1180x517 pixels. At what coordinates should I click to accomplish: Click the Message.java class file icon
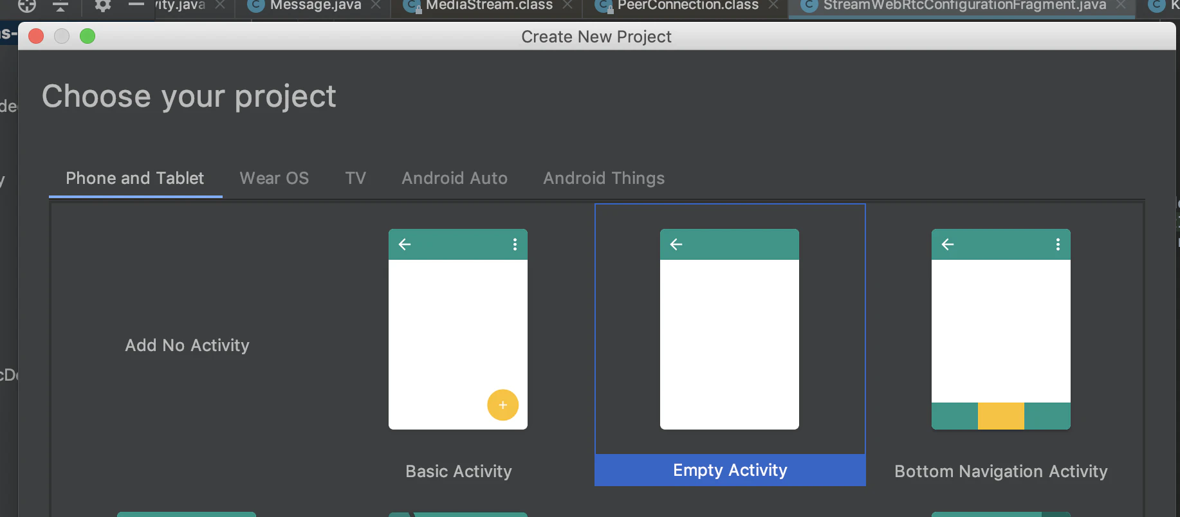(x=256, y=6)
